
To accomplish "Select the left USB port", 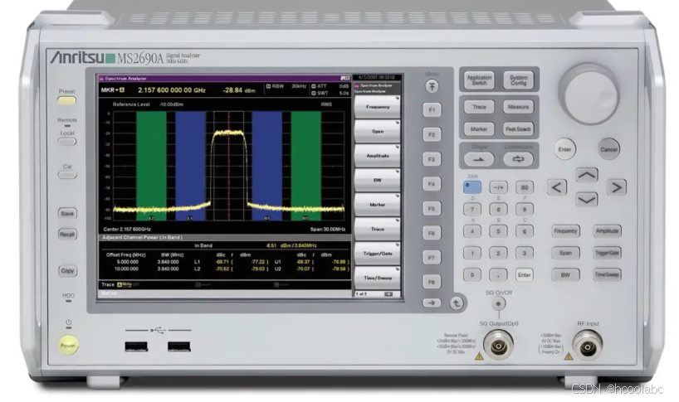I will pyautogui.click(x=136, y=346).
